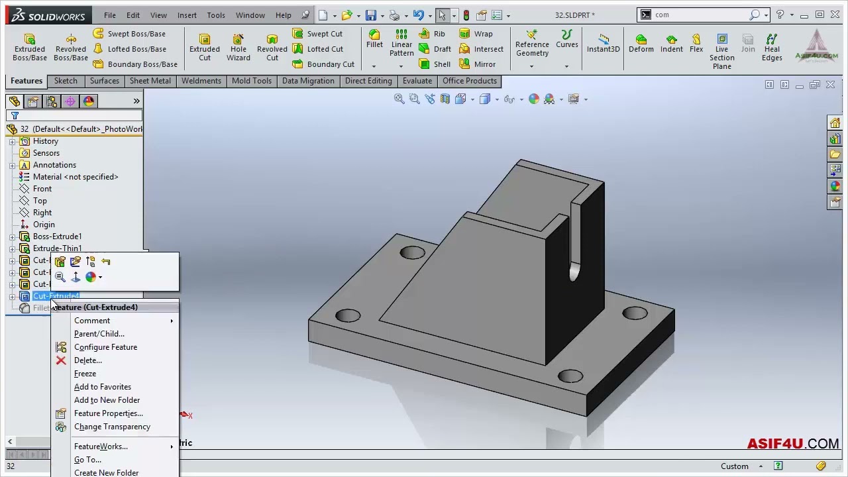
Task: Select the Wrap tool
Action: pos(475,34)
